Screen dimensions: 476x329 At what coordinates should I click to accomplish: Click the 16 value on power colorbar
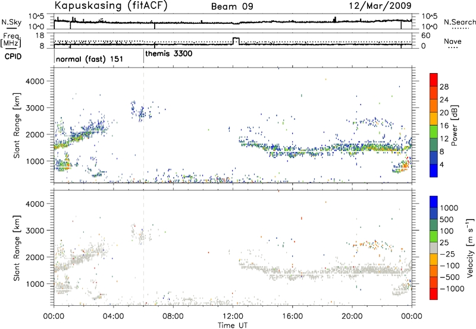[444, 126]
